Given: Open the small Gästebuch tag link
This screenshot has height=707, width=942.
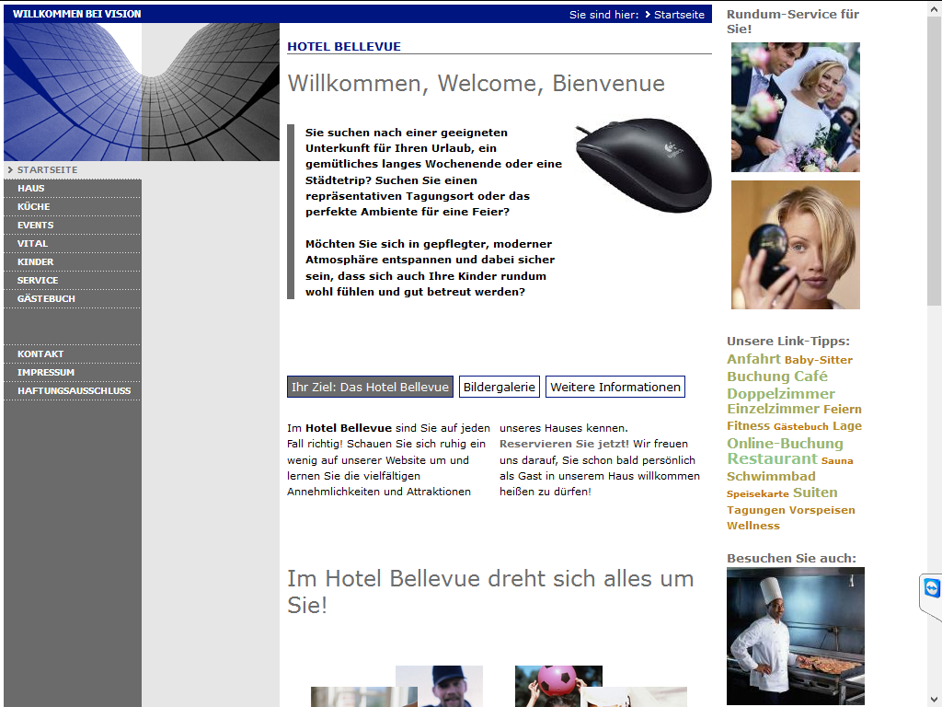Looking at the screenshot, I should pyautogui.click(x=801, y=427).
